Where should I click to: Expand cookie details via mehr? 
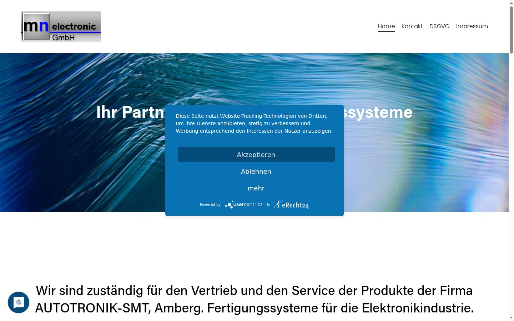[256, 188]
